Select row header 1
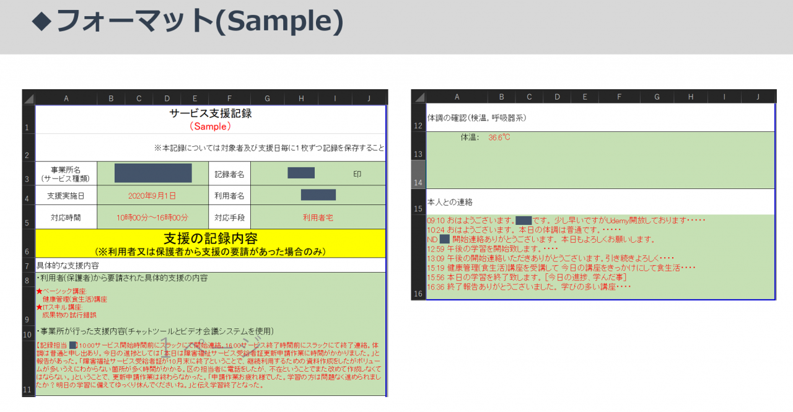Viewport: 793px width, 412px height. pyautogui.click(x=28, y=119)
